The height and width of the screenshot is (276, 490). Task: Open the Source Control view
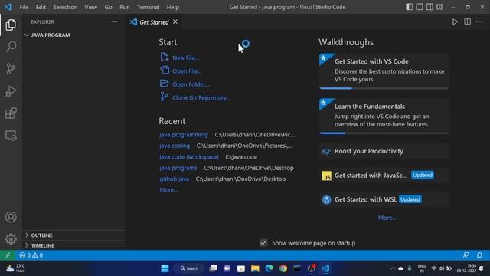pos(11,69)
